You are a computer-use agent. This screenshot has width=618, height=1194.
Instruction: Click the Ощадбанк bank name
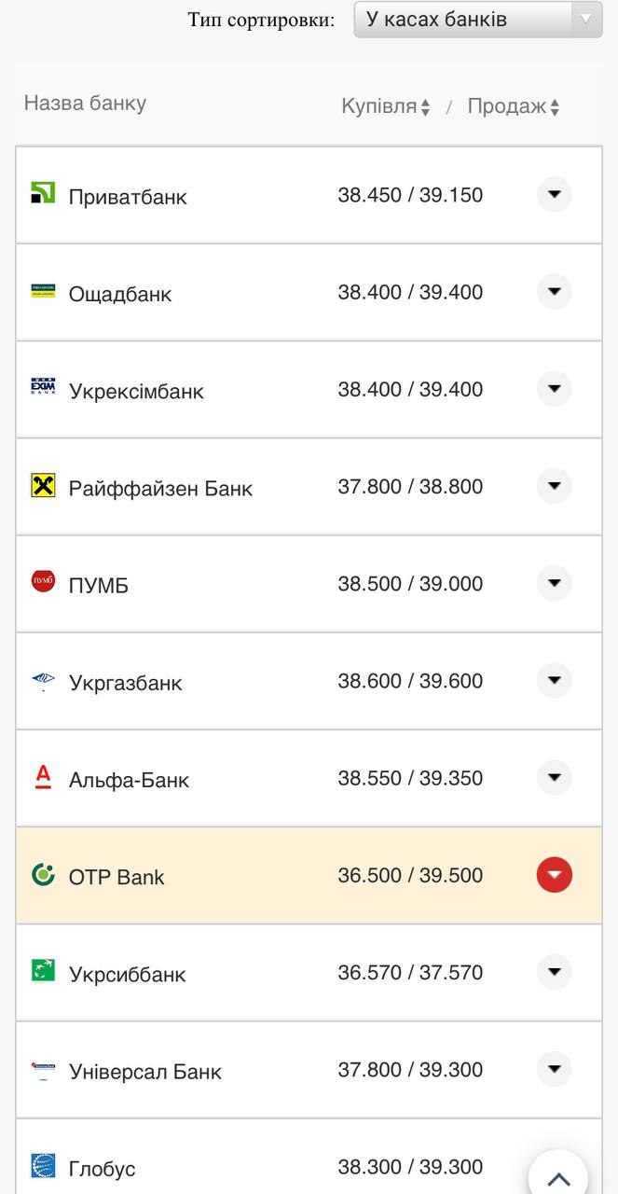[x=120, y=294]
